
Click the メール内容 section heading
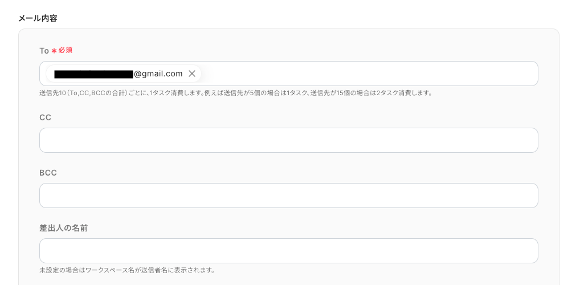point(38,18)
